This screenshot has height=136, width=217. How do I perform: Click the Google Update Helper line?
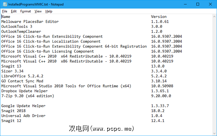(x=23, y=106)
